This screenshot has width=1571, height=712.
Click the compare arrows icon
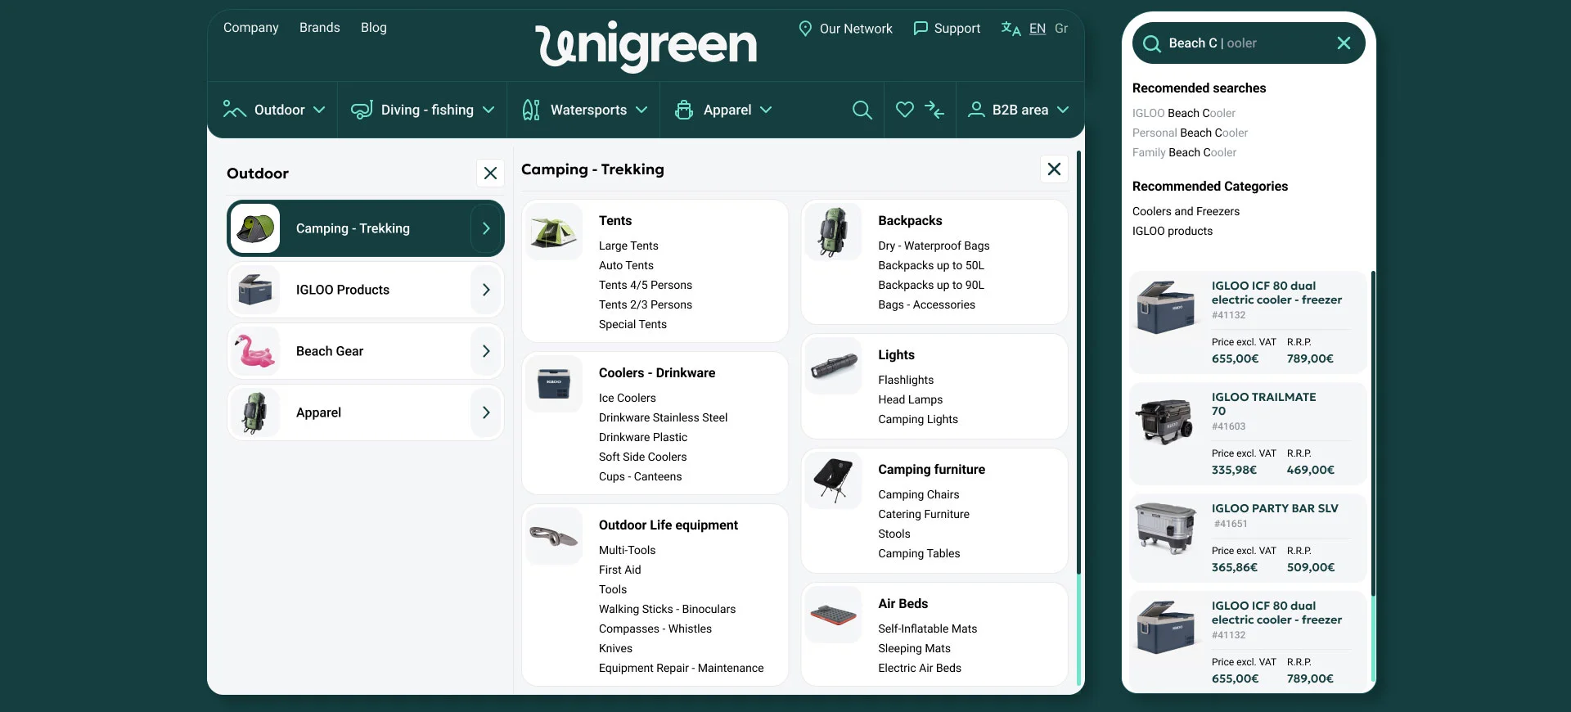[x=934, y=110]
